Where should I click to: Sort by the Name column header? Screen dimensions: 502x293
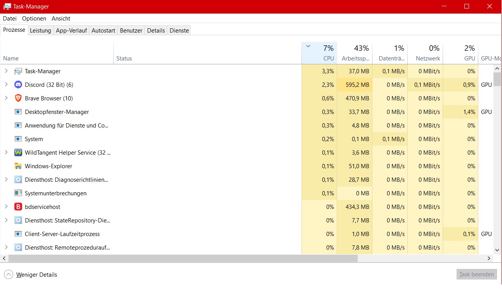coord(57,53)
